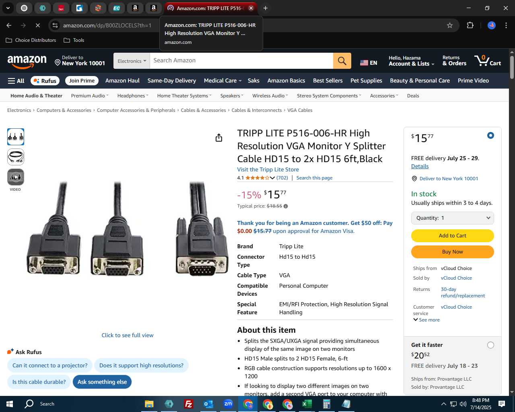This screenshot has width=515, height=412.
Task: Bookmark this page with star icon
Action: click(x=450, y=25)
